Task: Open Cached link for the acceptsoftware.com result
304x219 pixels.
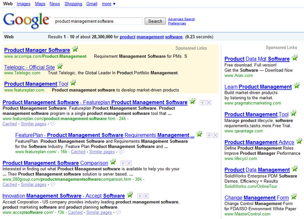Action: click(x=75, y=212)
